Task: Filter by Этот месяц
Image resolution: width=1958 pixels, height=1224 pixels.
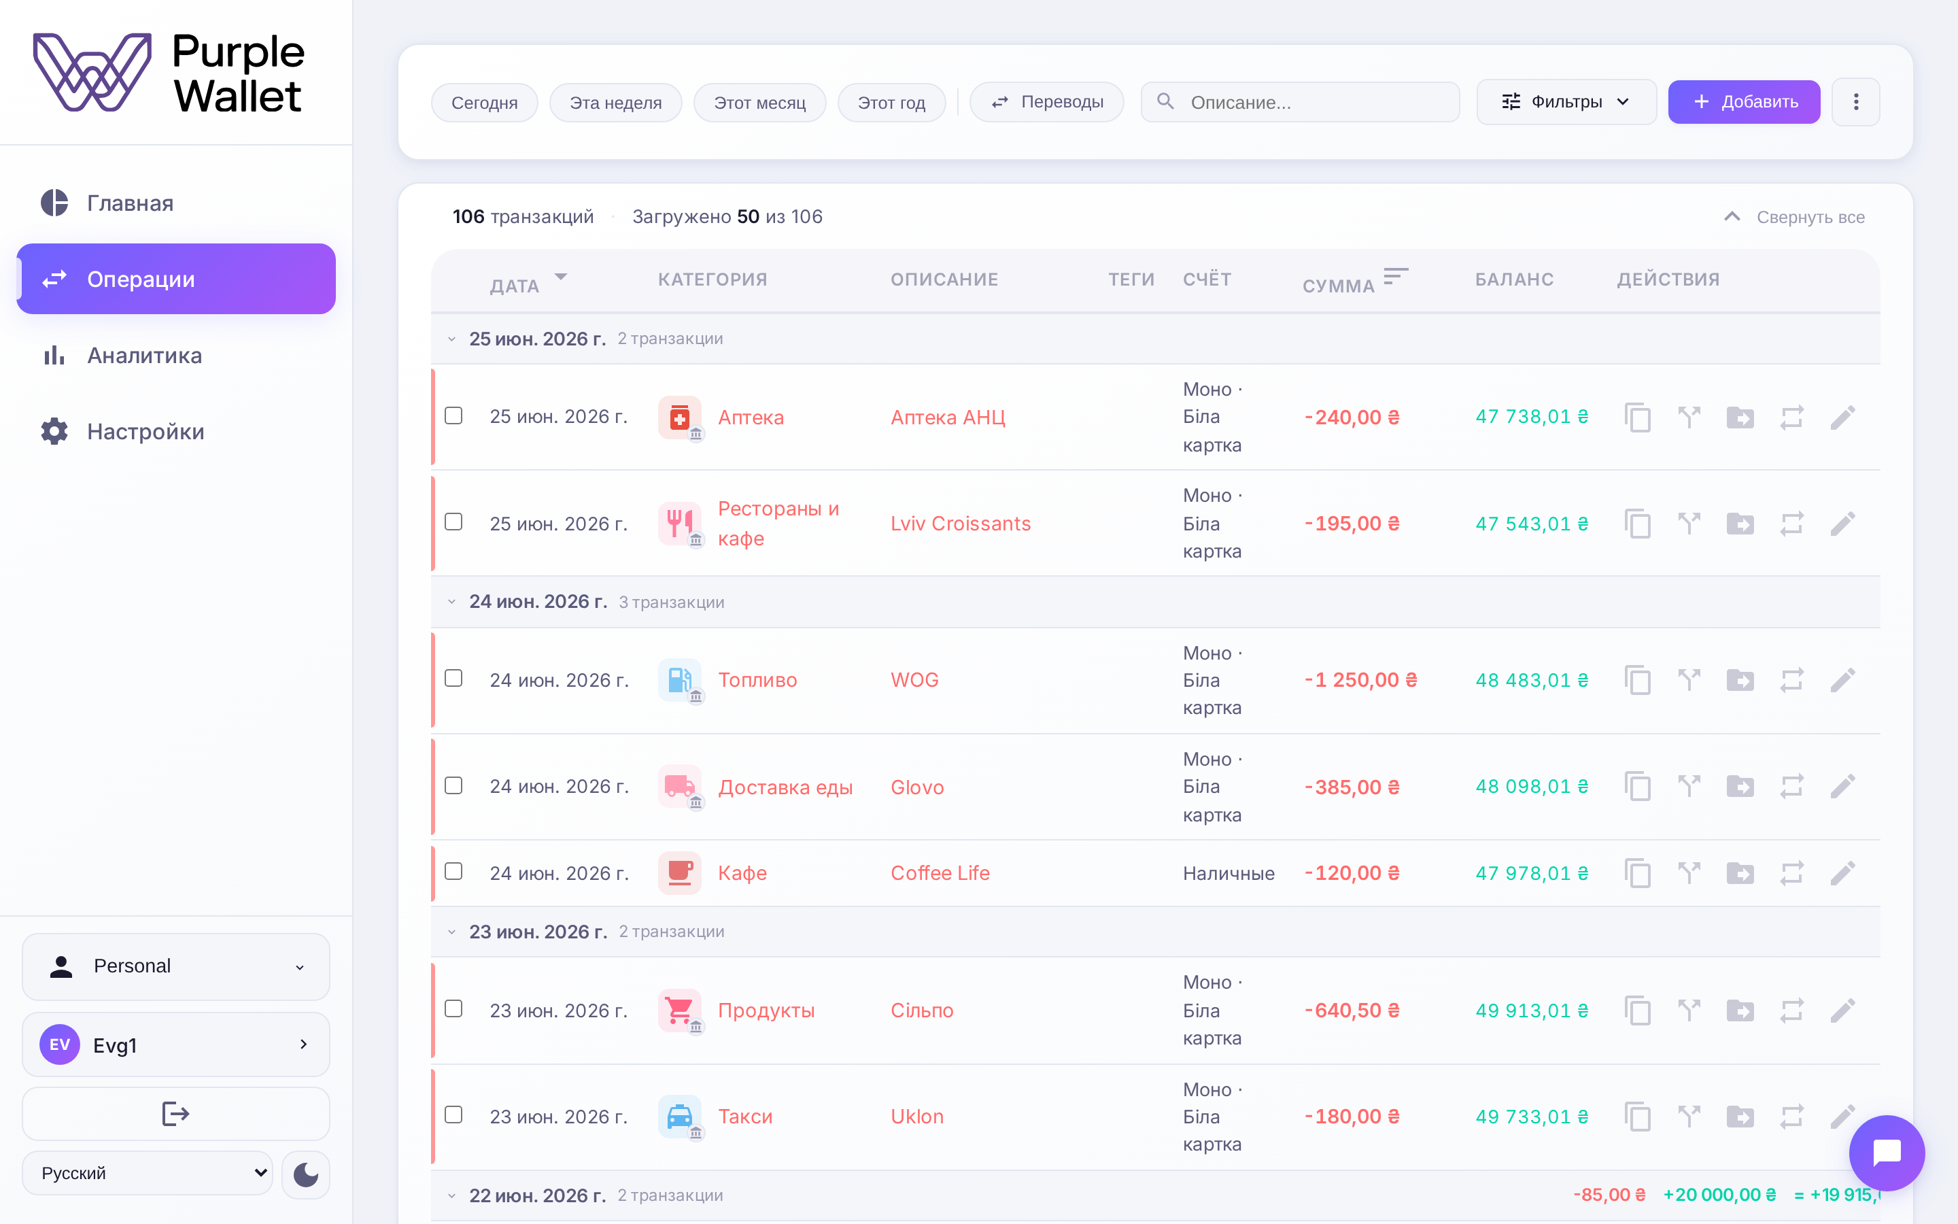Action: (x=759, y=103)
